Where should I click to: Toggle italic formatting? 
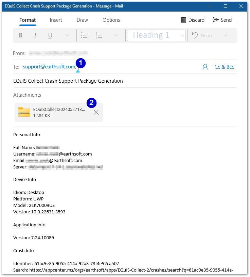(35, 35)
